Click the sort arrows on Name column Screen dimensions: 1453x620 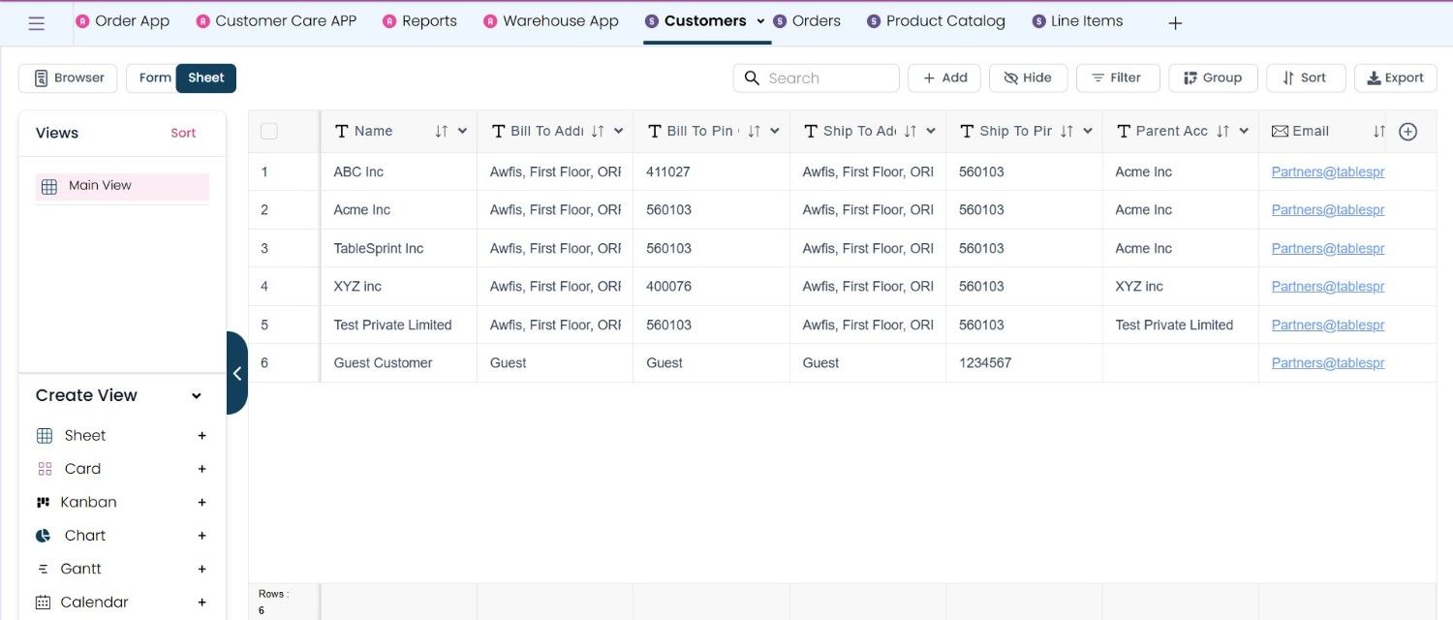(442, 132)
